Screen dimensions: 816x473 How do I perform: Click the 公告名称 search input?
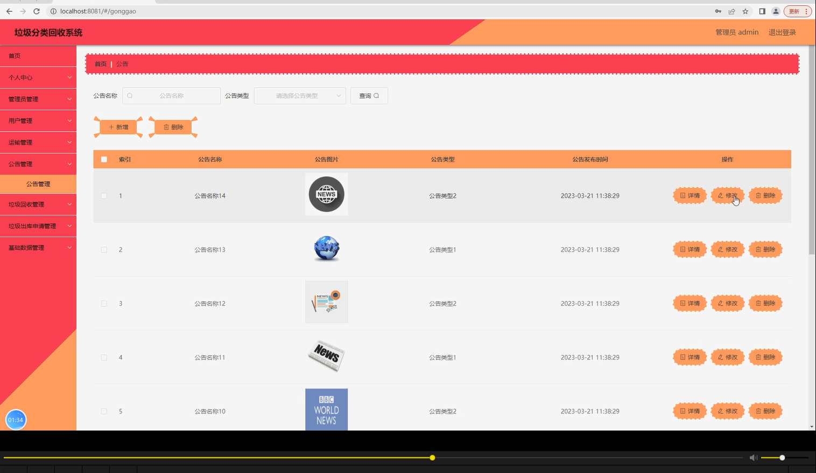coord(172,96)
